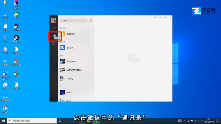This screenshot has width=221, height=124.
Task: Close the WeChat window
Action: click(170, 17)
